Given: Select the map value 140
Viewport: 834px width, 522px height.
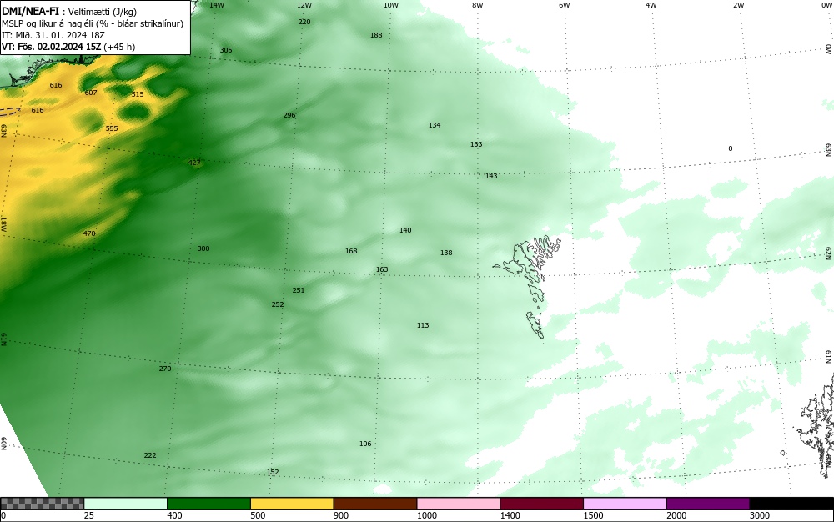Looking at the screenshot, I should tap(405, 230).
